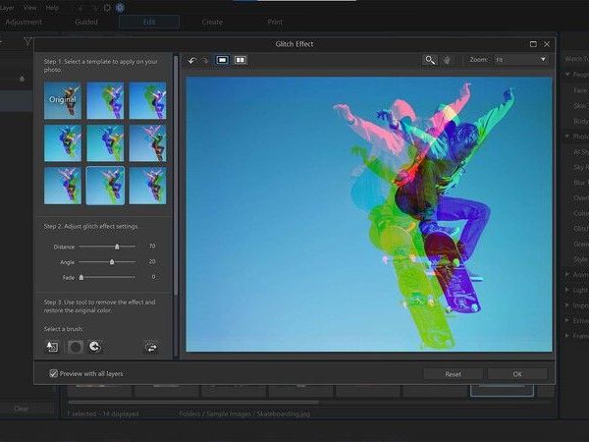Switch to single image preview mode
Screen dimensions: 589x442
coord(223,60)
